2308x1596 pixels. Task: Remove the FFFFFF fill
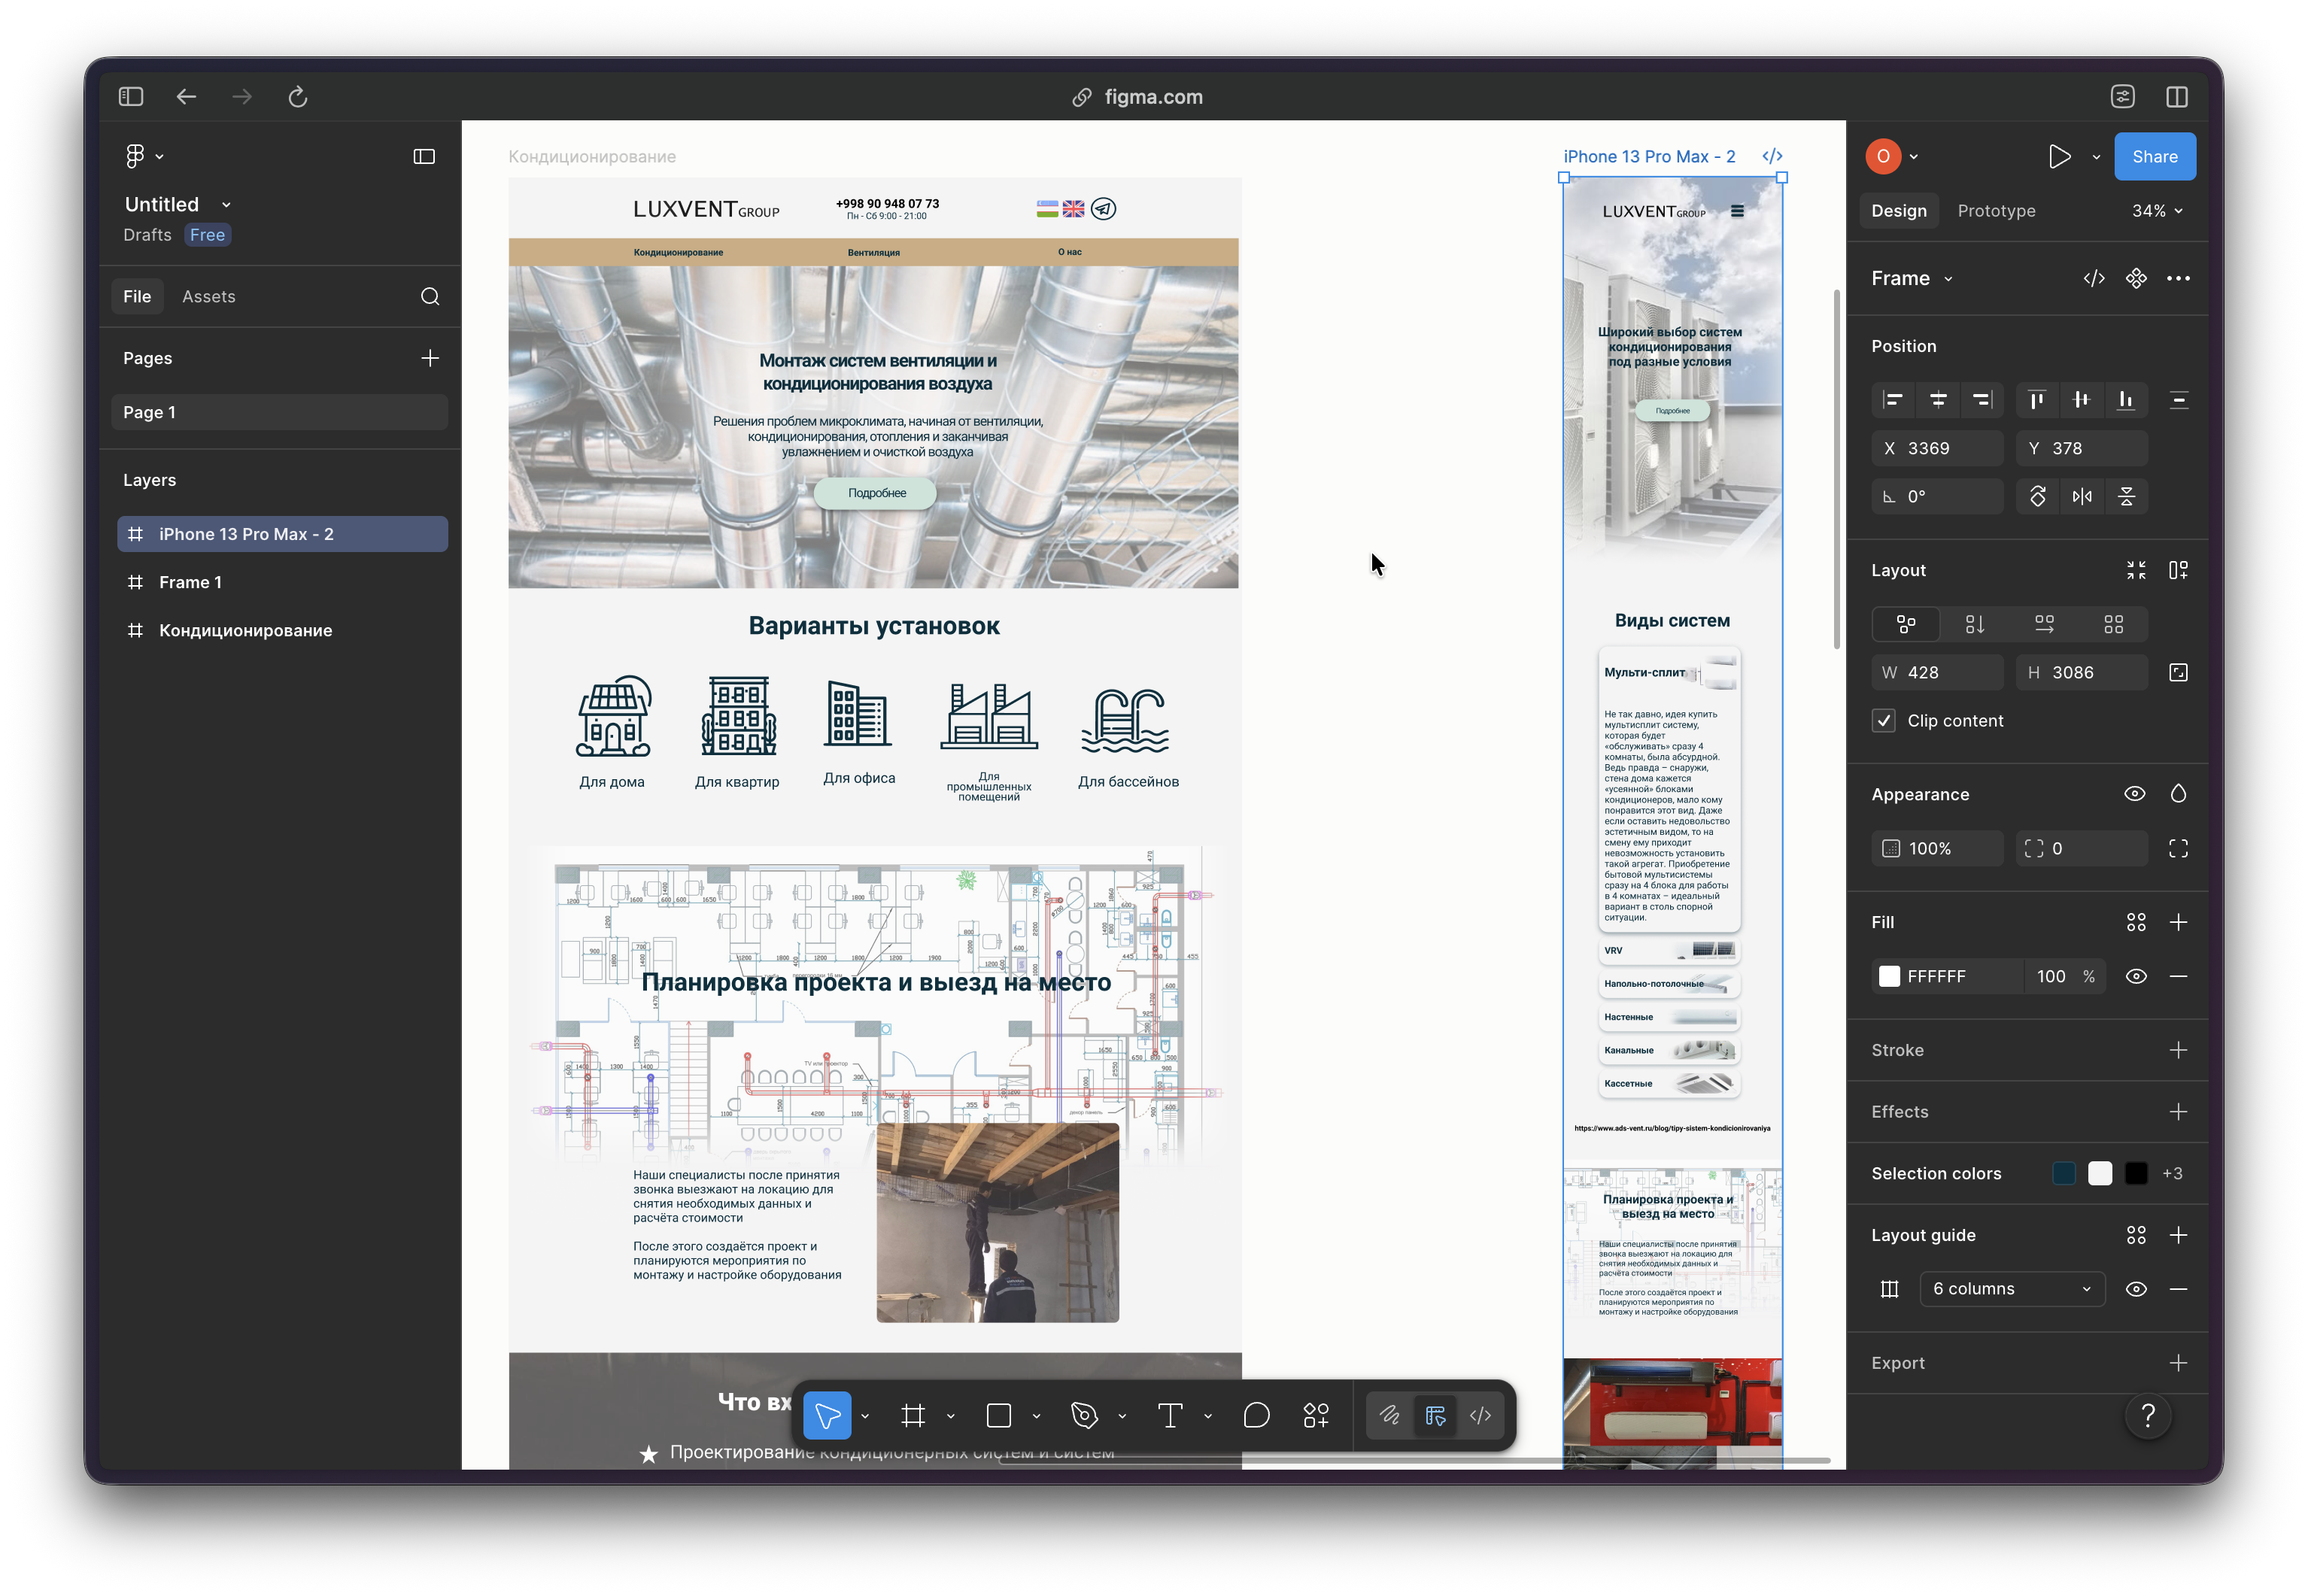coord(2178,976)
